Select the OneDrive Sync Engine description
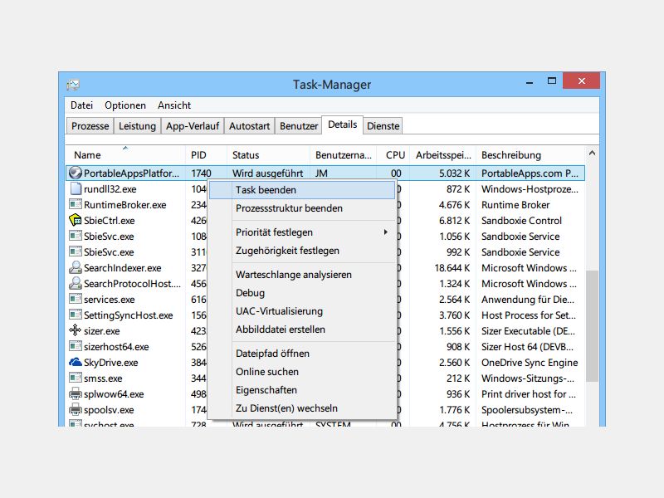Image resolution: width=664 pixels, height=498 pixels. (530, 363)
